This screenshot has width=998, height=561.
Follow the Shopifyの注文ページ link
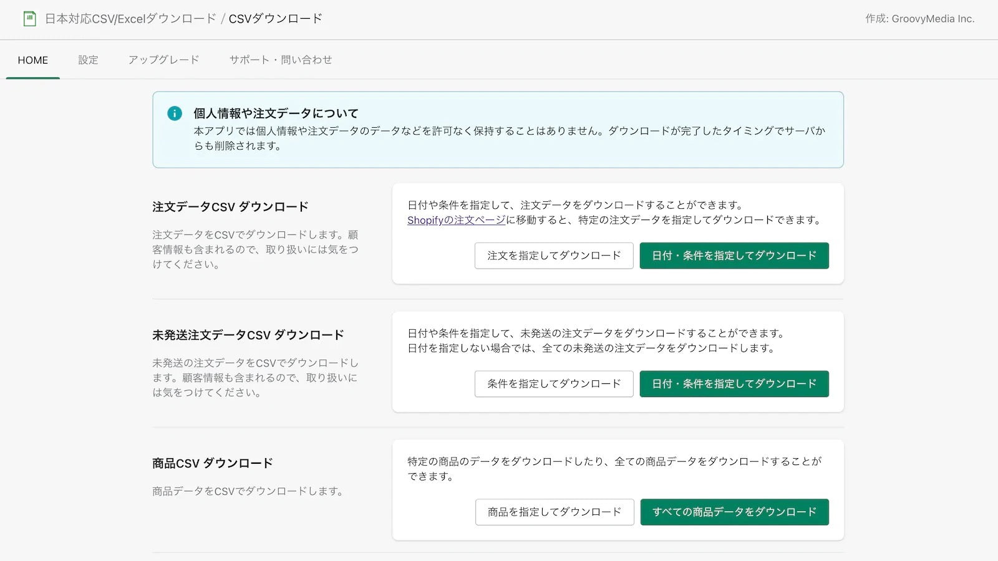click(x=456, y=220)
